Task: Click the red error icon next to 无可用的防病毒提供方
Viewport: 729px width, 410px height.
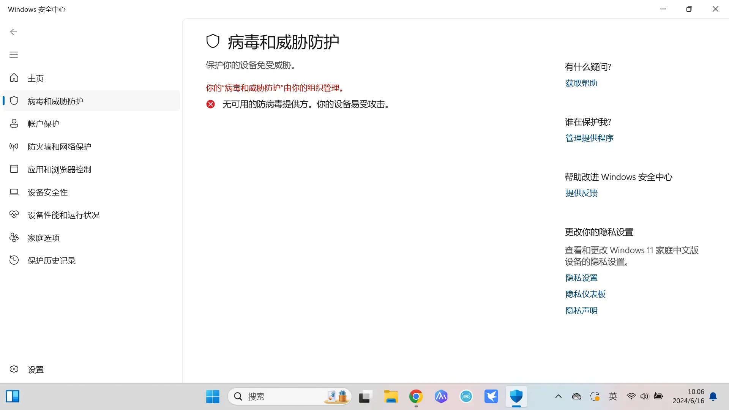Action: click(x=211, y=104)
